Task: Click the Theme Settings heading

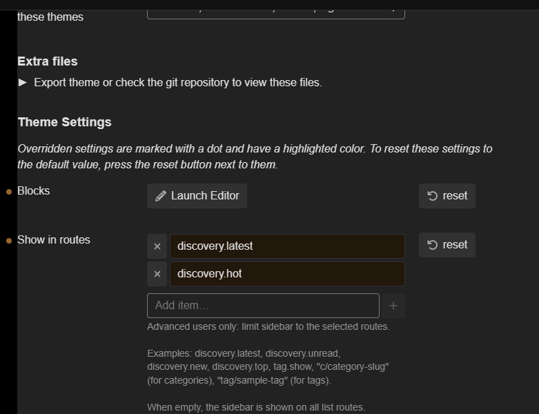Action: click(65, 122)
